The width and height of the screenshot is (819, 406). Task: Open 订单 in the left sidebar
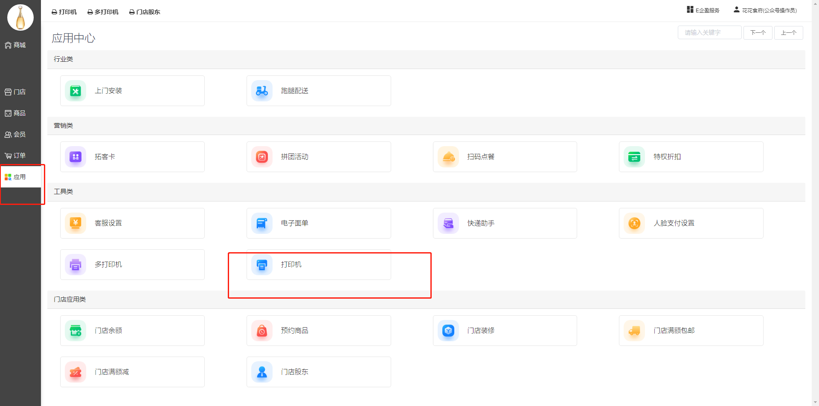[15, 155]
